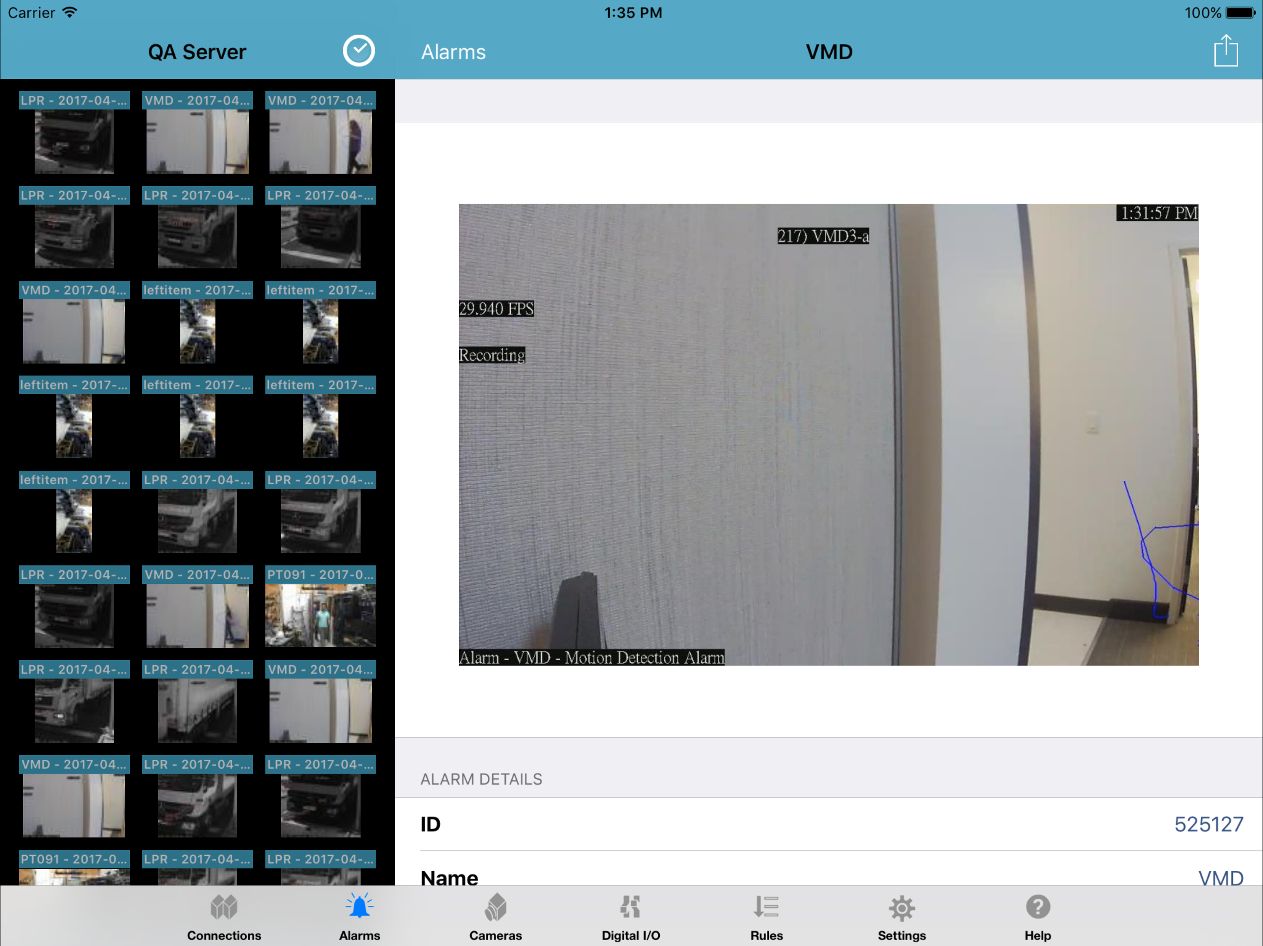Tap the ALARM DETAILS section header

(x=481, y=779)
